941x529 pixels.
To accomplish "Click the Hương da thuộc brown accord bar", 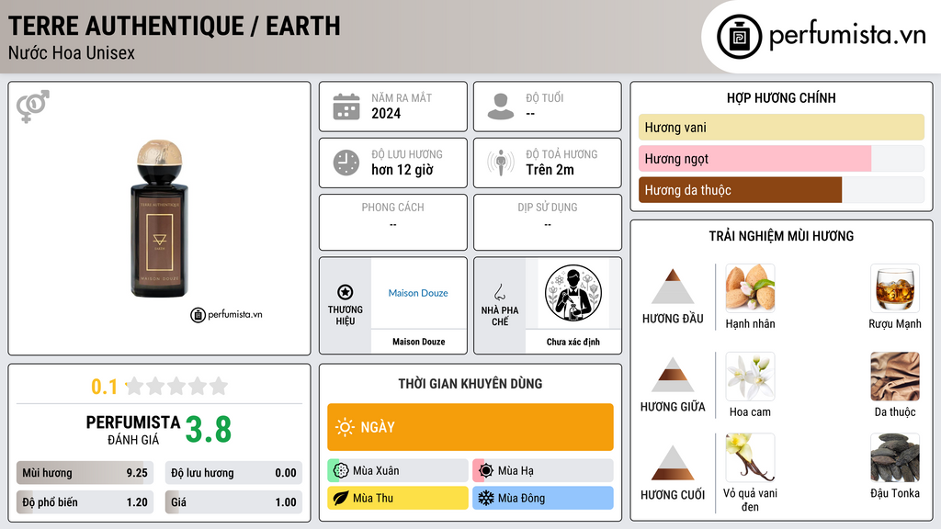I will (x=741, y=190).
